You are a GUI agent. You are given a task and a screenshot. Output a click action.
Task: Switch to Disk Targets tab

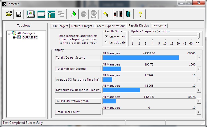pyautogui.click(x=60, y=26)
